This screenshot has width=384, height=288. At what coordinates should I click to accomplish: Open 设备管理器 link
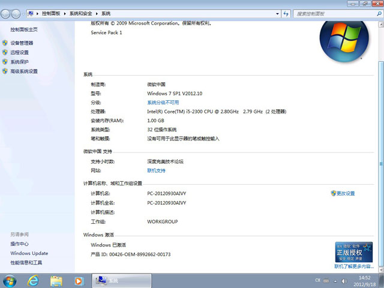pos(22,43)
